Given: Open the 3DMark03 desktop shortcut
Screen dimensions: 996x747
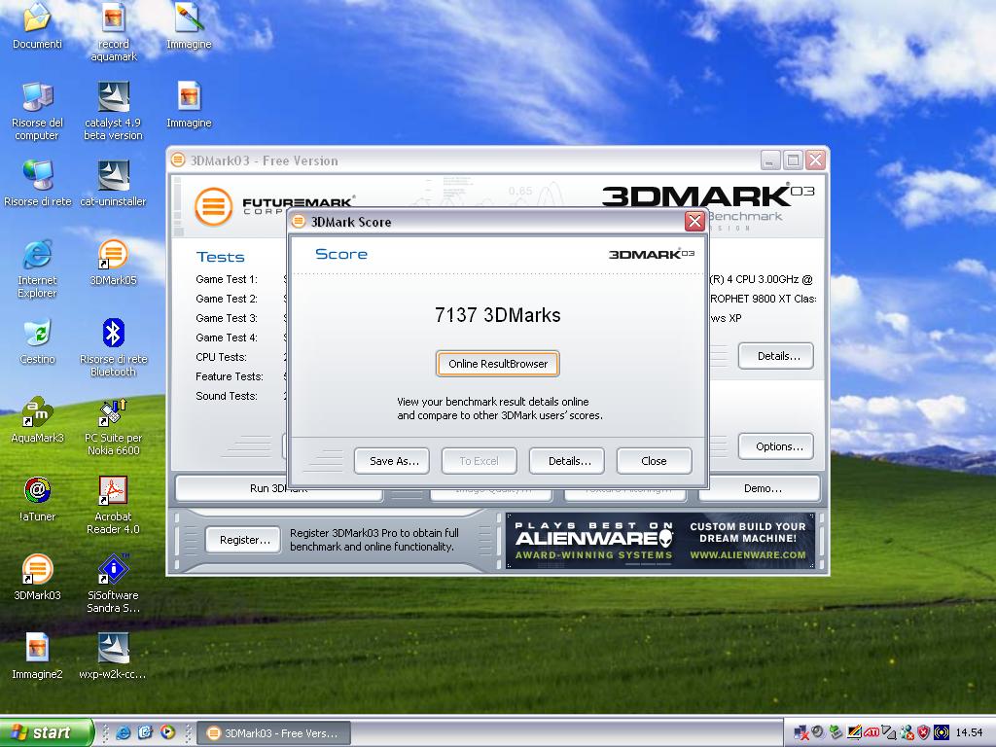Looking at the screenshot, I should point(37,571).
